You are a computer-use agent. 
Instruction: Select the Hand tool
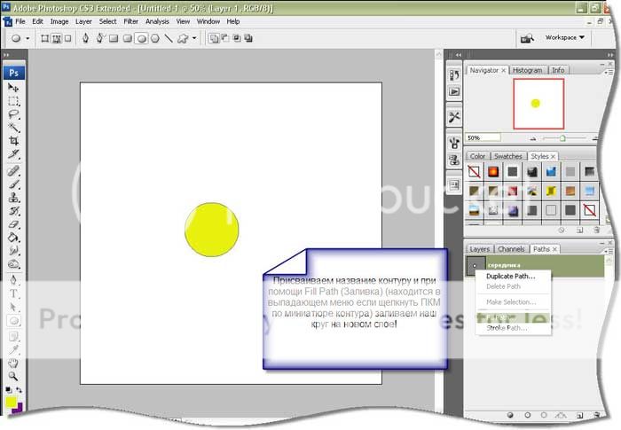point(14,363)
